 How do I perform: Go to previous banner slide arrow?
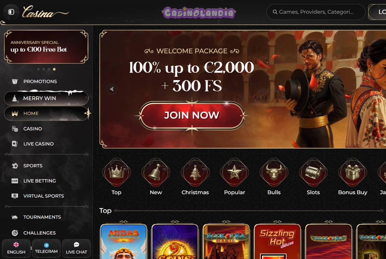(112, 89)
